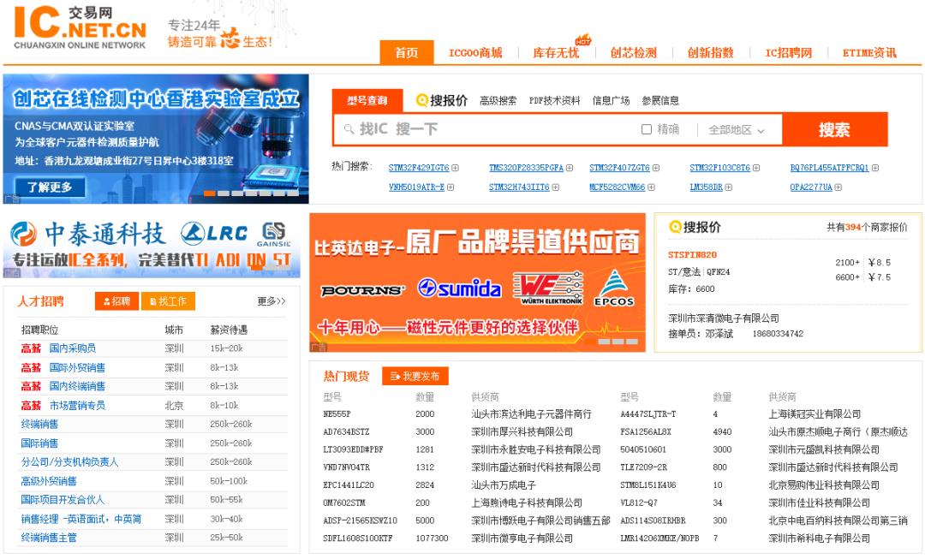925x559 pixels.
Task: Expand plus icon next to STM32F103C8T6
Action: pyautogui.click(x=756, y=168)
